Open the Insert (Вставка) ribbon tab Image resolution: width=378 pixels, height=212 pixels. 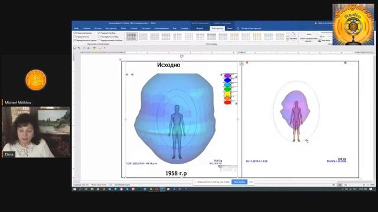tap(98, 28)
